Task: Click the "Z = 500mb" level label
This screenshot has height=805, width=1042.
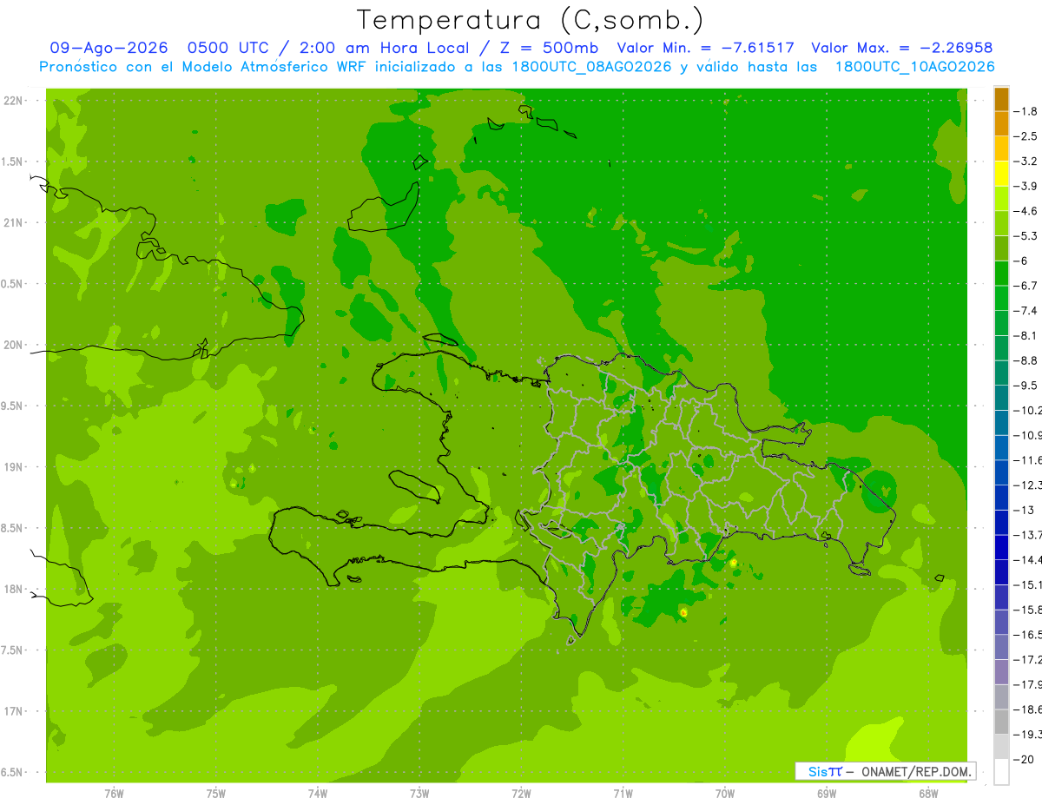Action: click(550, 48)
